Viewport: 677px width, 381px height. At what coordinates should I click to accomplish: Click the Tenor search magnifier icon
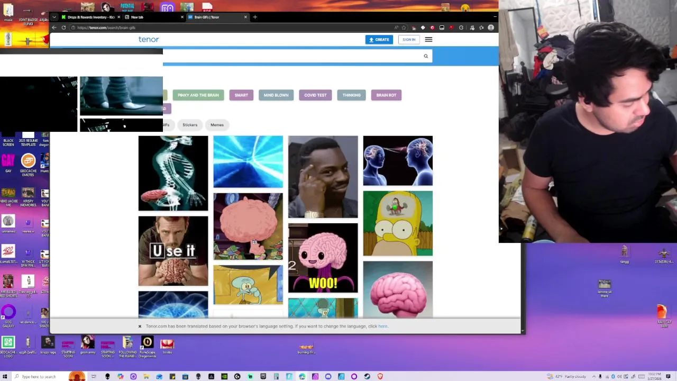point(426,56)
